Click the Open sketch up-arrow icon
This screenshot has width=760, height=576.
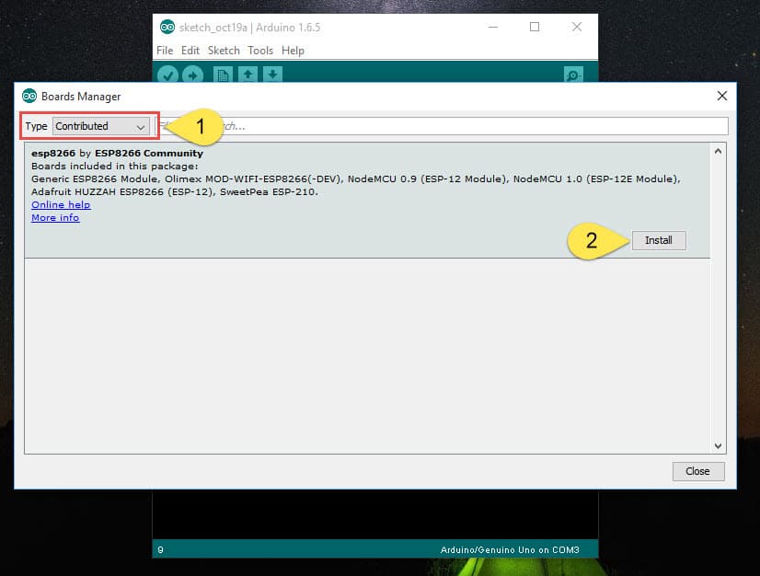click(248, 75)
